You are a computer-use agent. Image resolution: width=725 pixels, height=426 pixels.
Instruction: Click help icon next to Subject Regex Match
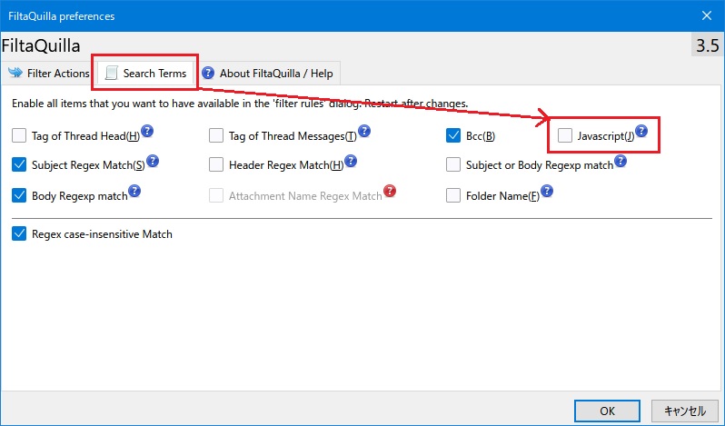(x=153, y=161)
